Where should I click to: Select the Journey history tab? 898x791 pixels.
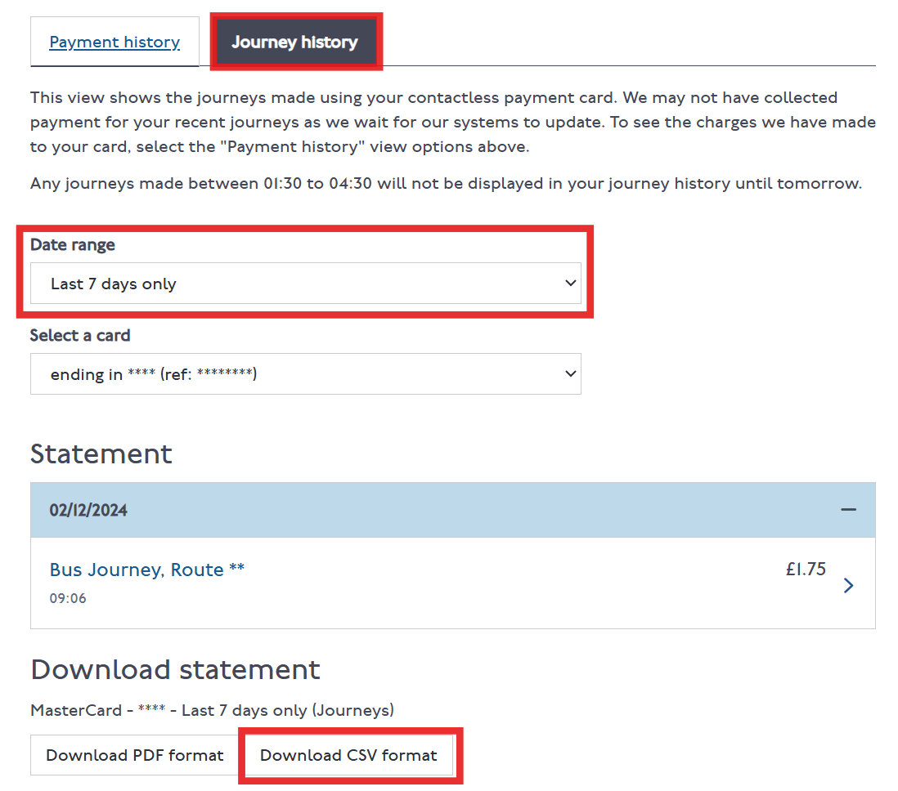pos(295,42)
